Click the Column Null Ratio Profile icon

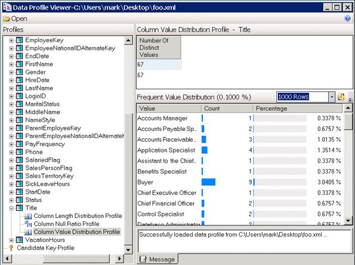28,224
